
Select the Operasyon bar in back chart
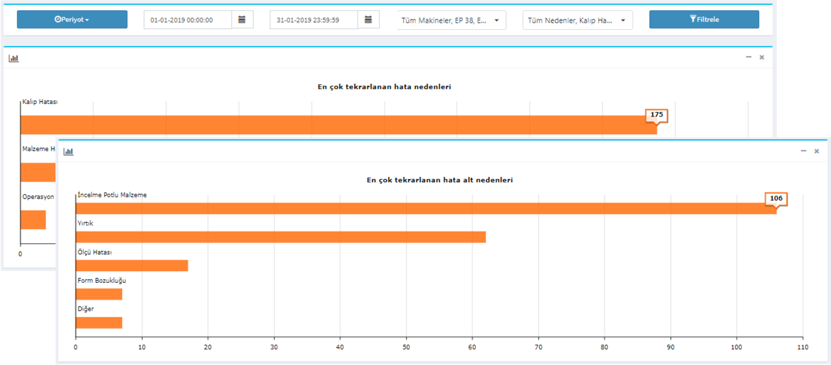coord(33,220)
